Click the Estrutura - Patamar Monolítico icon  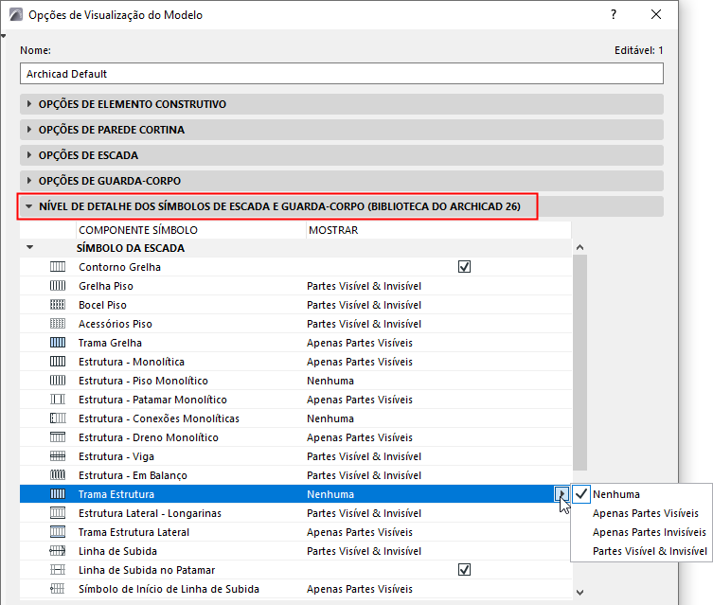(x=58, y=400)
